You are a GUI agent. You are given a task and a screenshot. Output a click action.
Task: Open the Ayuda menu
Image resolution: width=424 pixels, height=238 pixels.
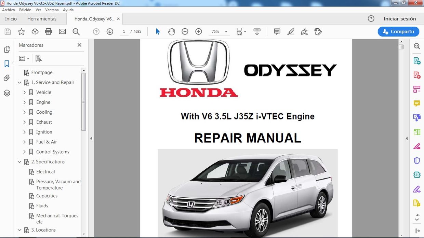coord(68,10)
